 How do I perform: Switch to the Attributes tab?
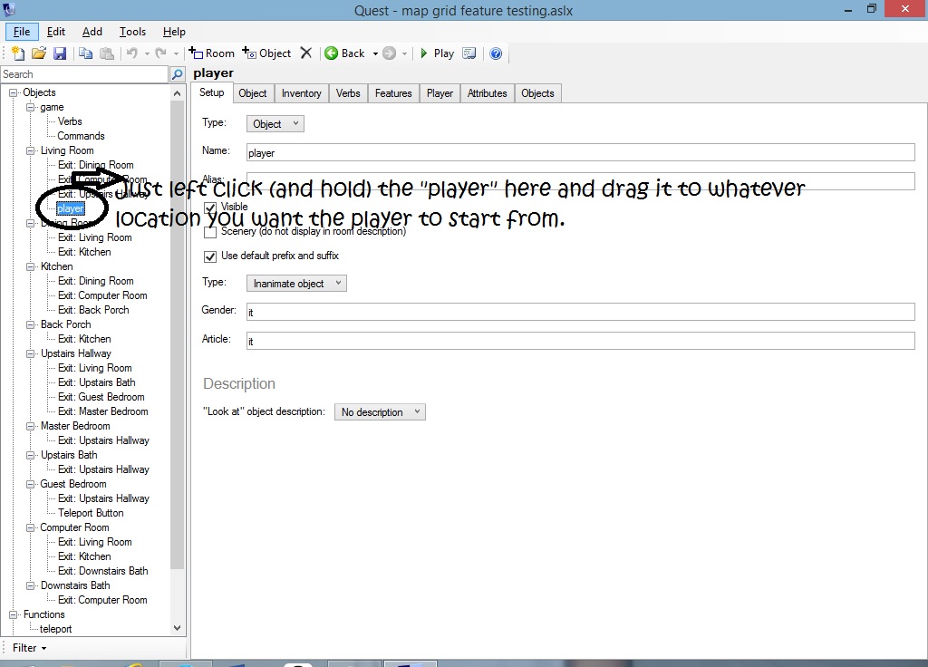coord(487,93)
